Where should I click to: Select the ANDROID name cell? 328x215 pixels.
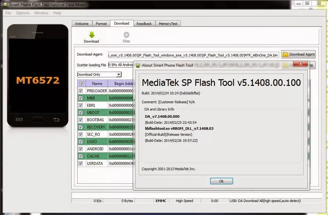click(97, 149)
